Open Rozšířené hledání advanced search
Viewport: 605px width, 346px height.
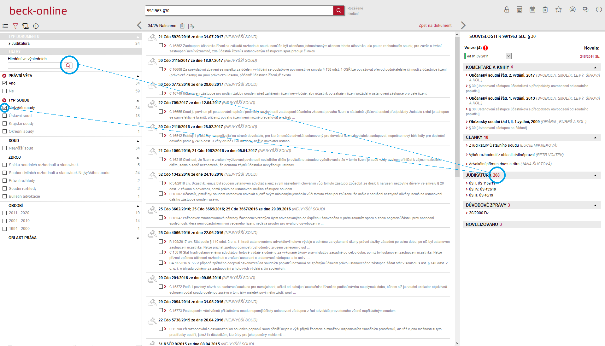pos(355,11)
